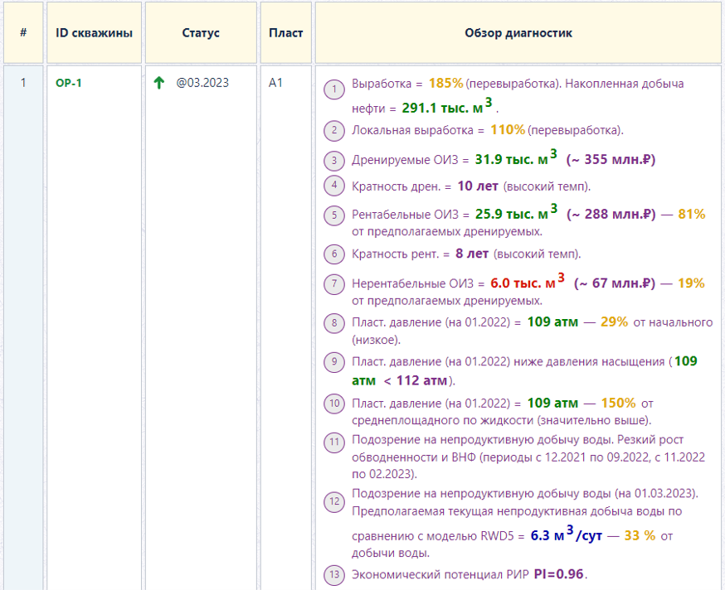
Task: Click the Кратность рент. label
Action: click(x=395, y=254)
